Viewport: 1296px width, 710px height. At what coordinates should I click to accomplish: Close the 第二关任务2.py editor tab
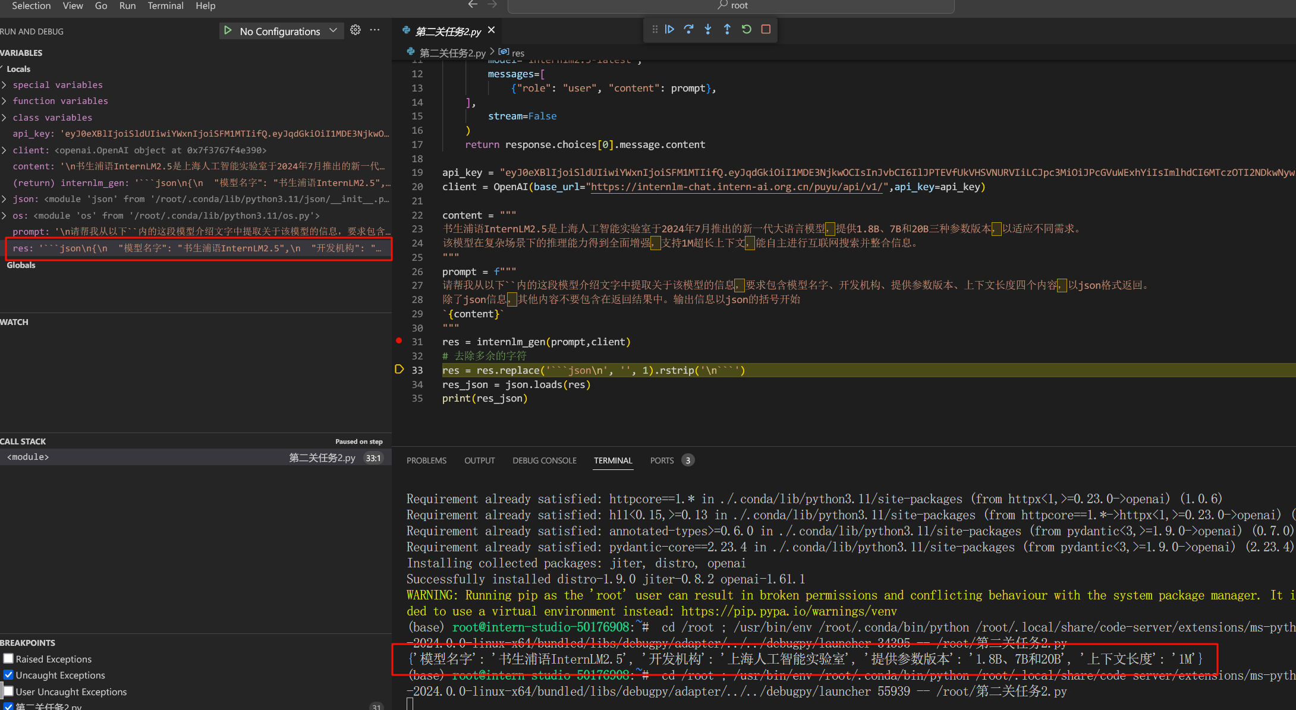(492, 30)
